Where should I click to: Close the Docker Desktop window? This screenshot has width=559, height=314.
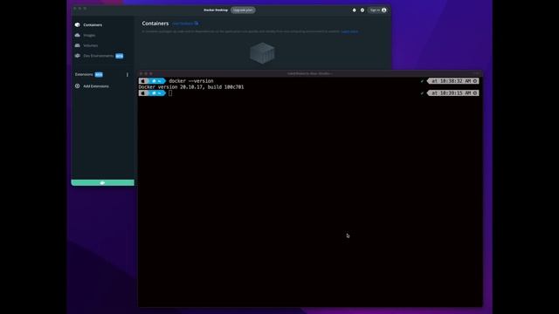(75, 9)
